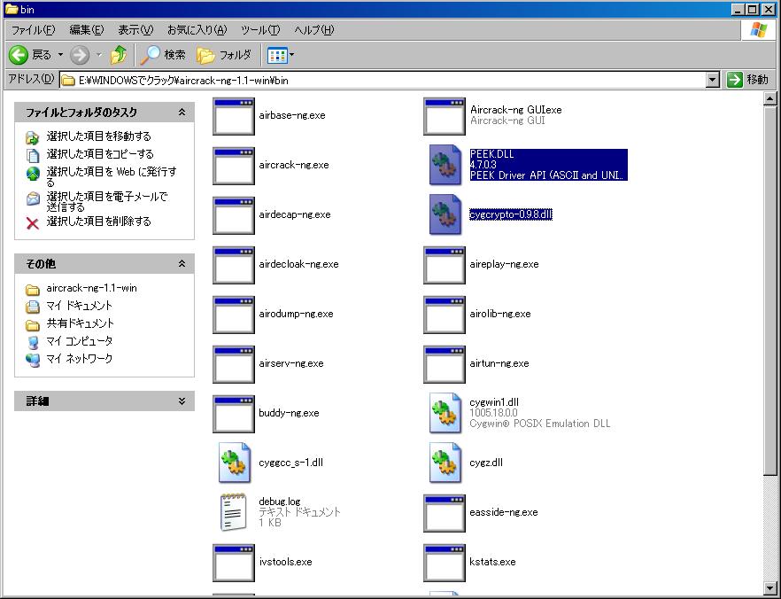Screen dimensions: 781x599
Task: Select the cygz.dll file icon
Action: tap(445, 463)
